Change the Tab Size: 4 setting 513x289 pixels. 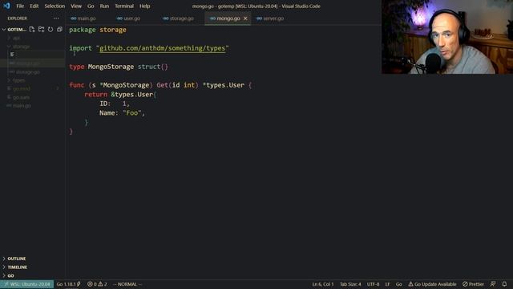click(350, 284)
